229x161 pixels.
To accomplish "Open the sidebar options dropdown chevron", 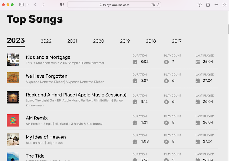I will tap(27, 5).
